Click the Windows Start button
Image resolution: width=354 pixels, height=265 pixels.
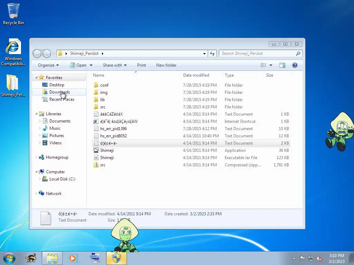click(9, 258)
